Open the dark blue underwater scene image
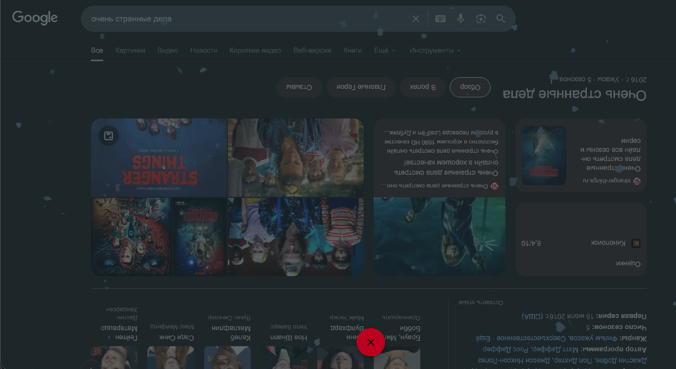The height and width of the screenshot is (369, 676). click(439, 237)
